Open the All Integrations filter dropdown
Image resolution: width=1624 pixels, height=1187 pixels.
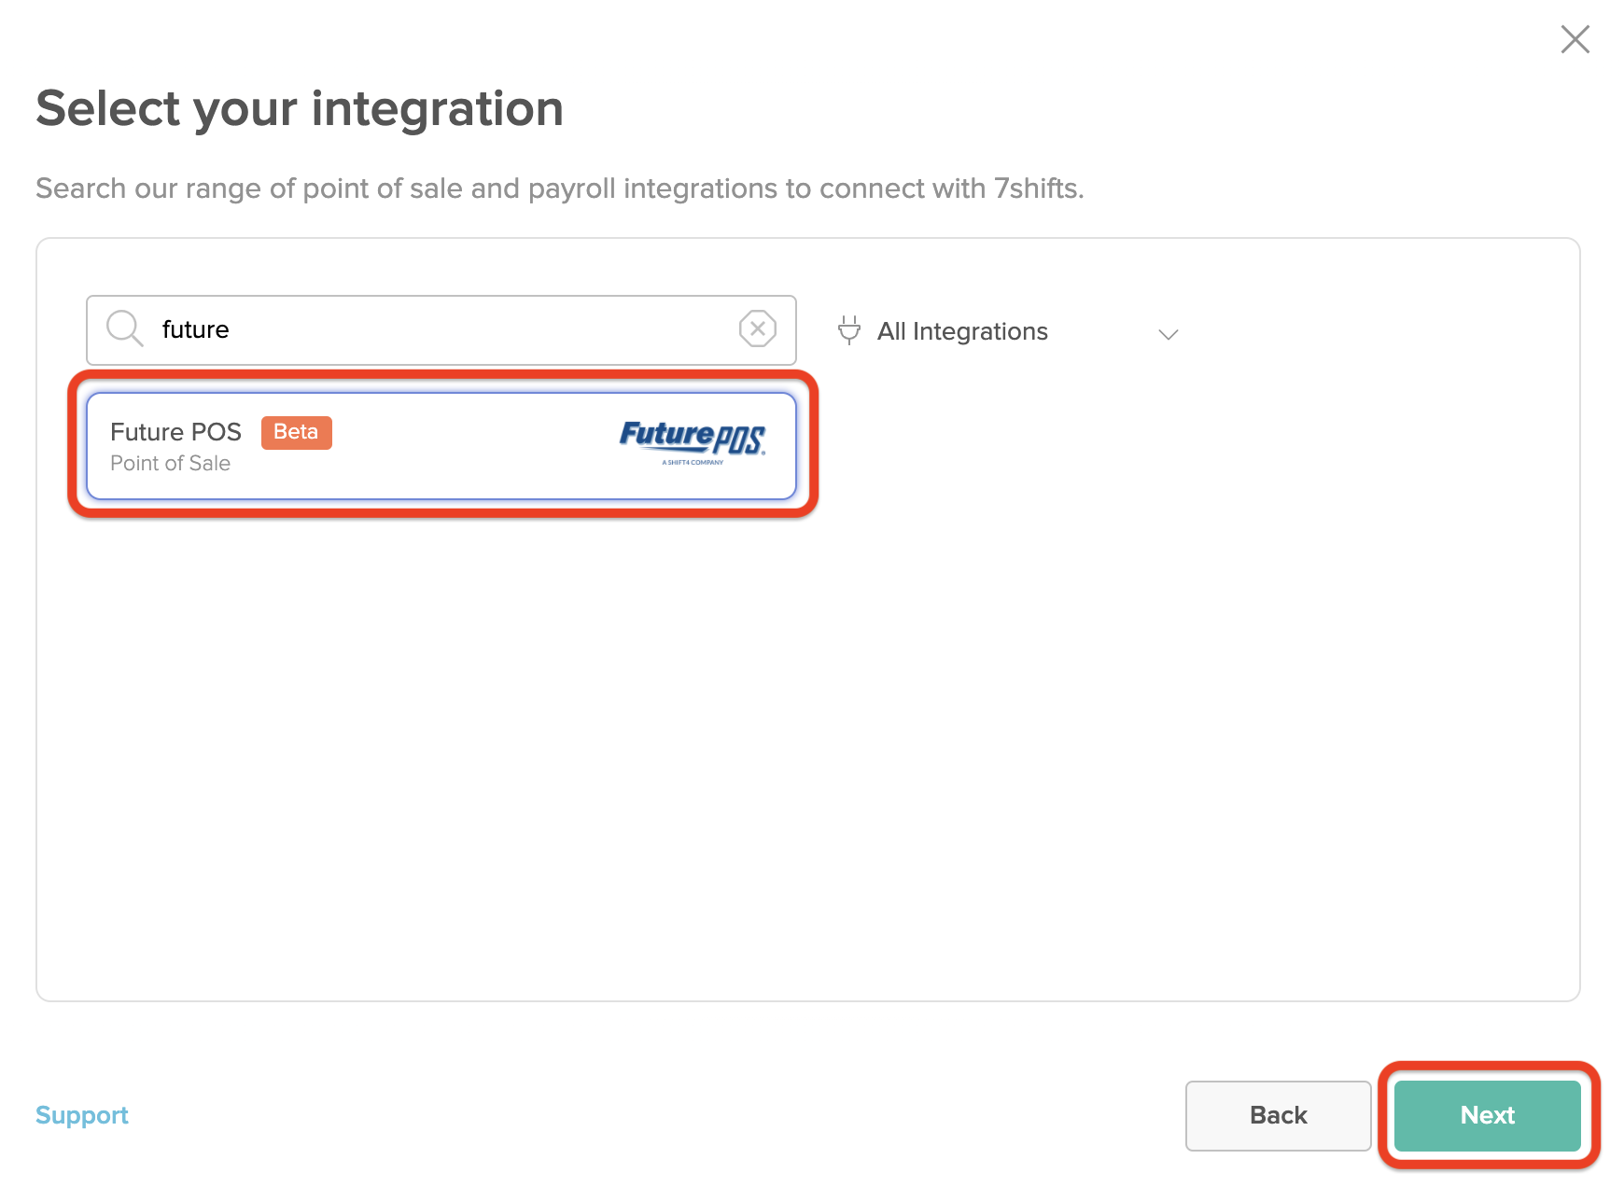click(962, 331)
